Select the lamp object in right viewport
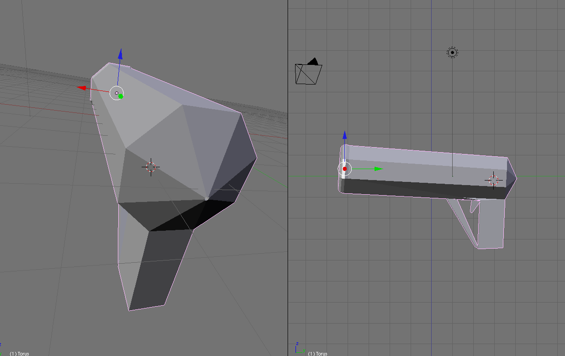 click(452, 53)
